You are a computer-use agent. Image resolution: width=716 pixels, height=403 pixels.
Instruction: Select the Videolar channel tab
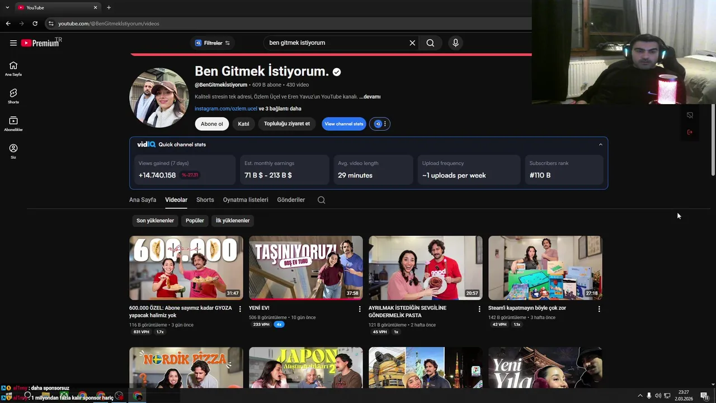(176, 200)
